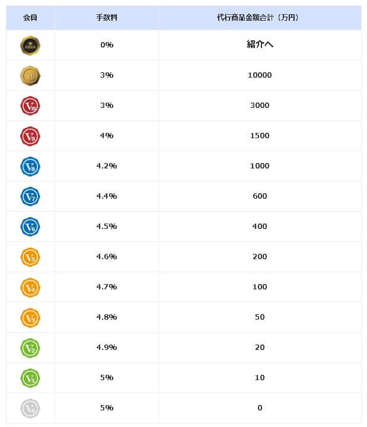Select the grey V0 member badge
The height and width of the screenshot is (427, 367).
30,408
